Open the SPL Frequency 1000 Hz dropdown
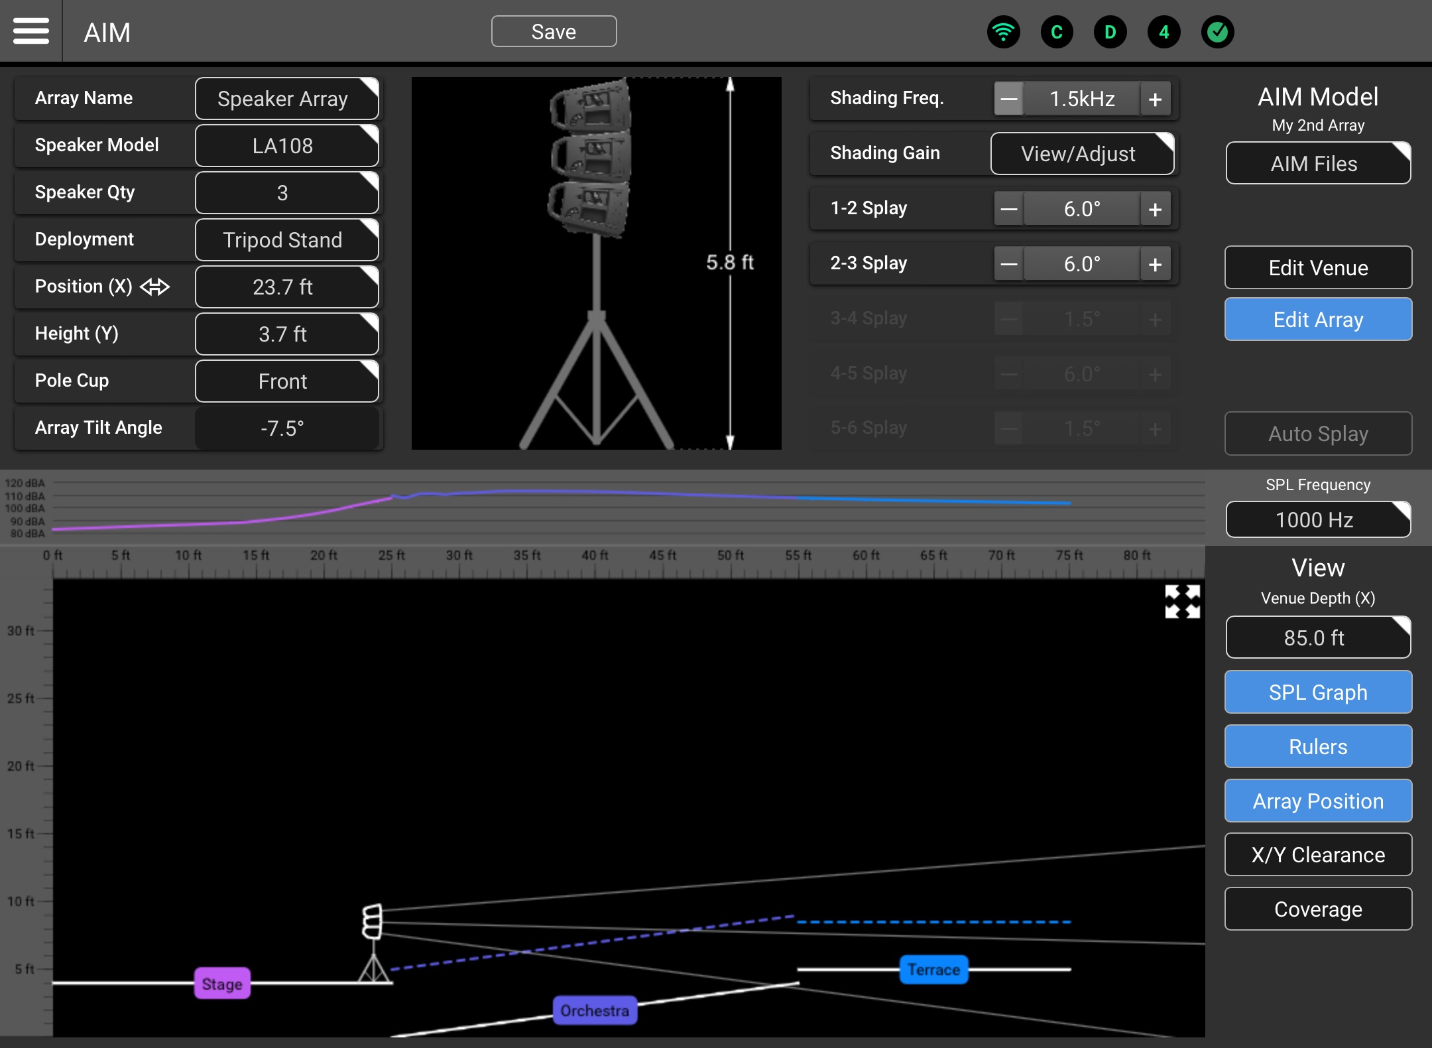Screen dimensions: 1432x1048 click(x=1317, y=519)
